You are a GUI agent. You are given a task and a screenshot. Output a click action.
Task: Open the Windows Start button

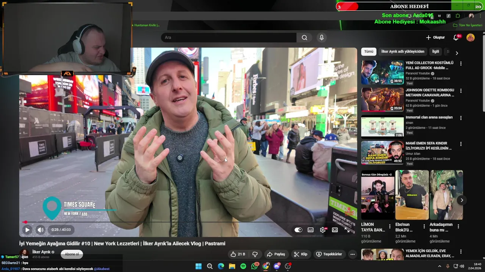[199, 266]
